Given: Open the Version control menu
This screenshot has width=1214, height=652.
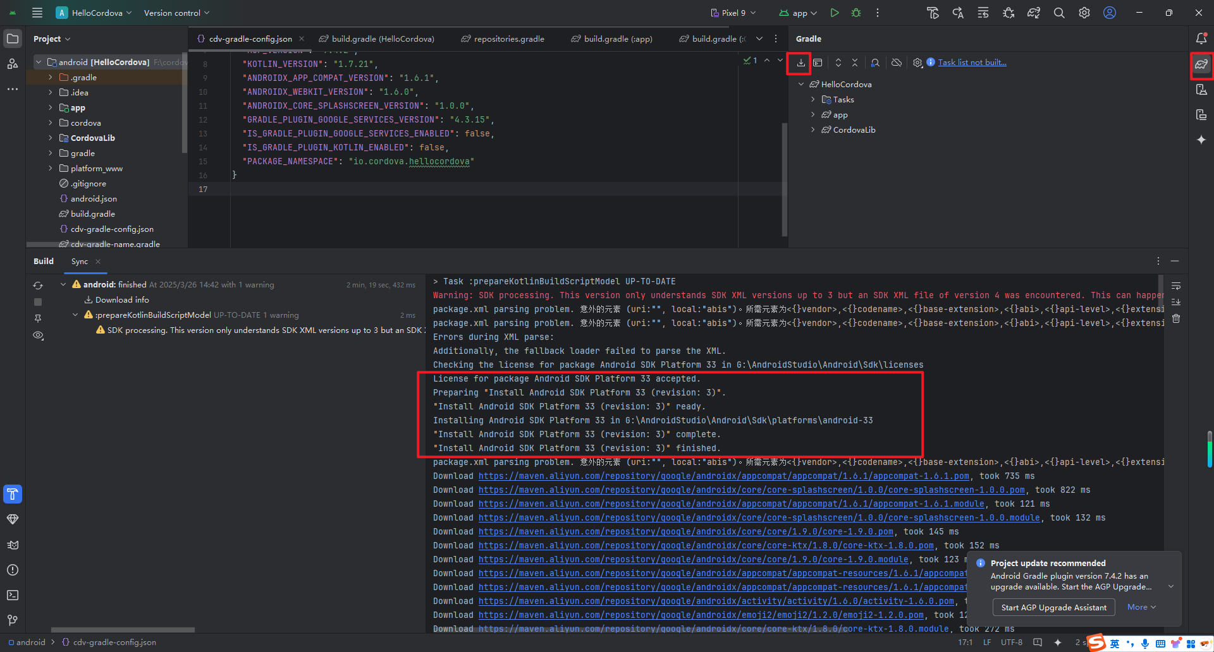Looking at the screenshot, I should 176,13.
